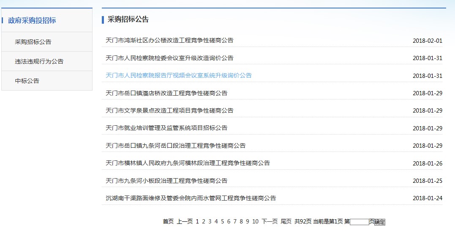This screenshot has height=237, width=455.
Task: Open 天门市岳口镇潘店桥改造工程 announcement
Action: point(166,93)
